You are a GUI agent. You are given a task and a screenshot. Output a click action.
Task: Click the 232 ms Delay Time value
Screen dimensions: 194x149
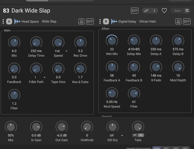click(x=36, y=51)
